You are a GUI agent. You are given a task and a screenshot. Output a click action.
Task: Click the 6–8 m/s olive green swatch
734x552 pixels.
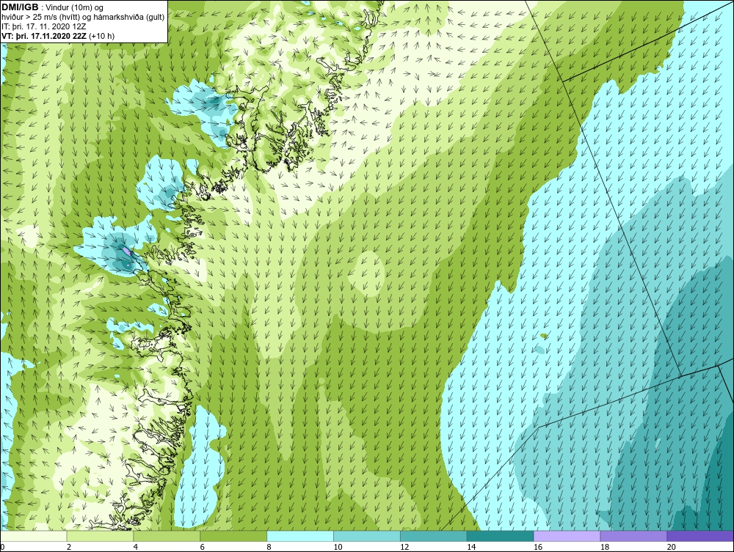[233, 536]
